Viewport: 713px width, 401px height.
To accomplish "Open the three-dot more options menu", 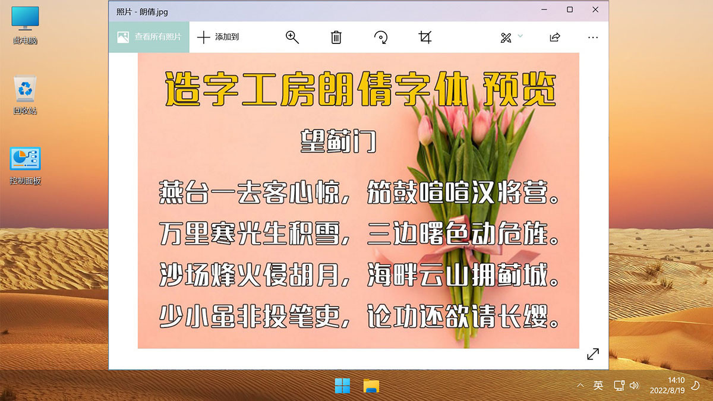I will click(592, 37).
